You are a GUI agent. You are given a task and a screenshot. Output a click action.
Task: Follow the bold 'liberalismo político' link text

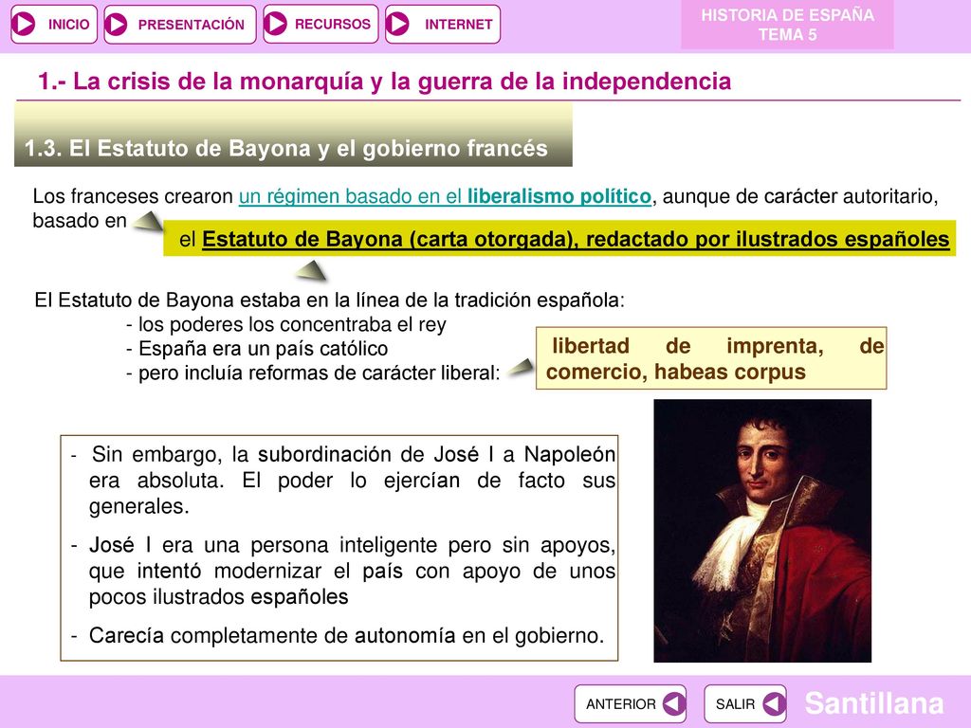point(559,196)
